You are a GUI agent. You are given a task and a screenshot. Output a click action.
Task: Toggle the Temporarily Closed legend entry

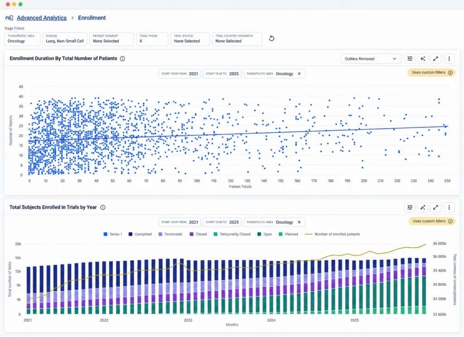[x=232, y=234]
